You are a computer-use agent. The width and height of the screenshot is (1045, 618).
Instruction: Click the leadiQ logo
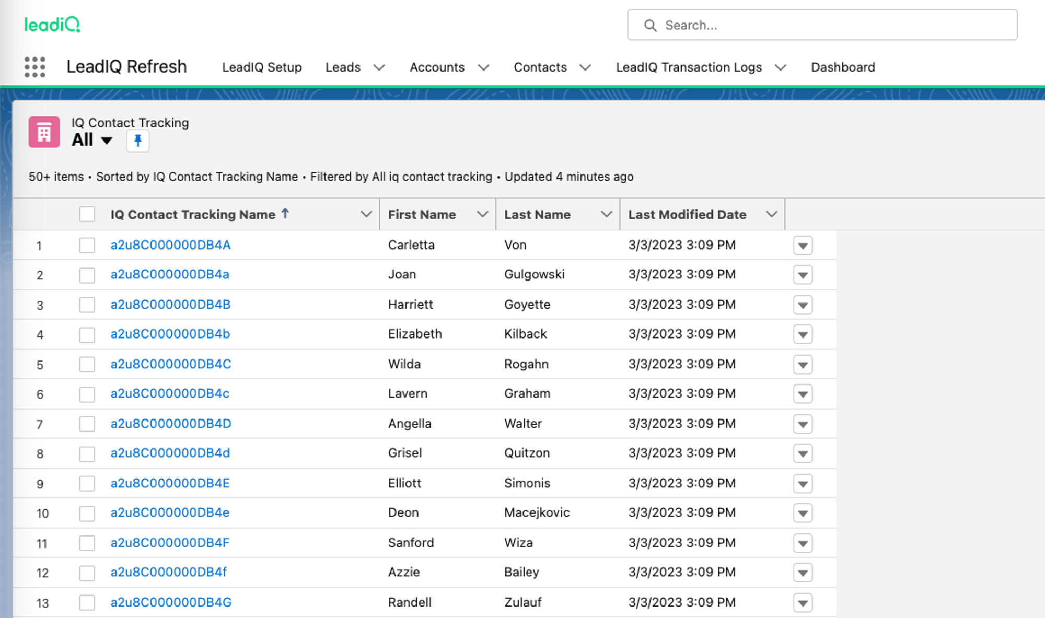52,25
